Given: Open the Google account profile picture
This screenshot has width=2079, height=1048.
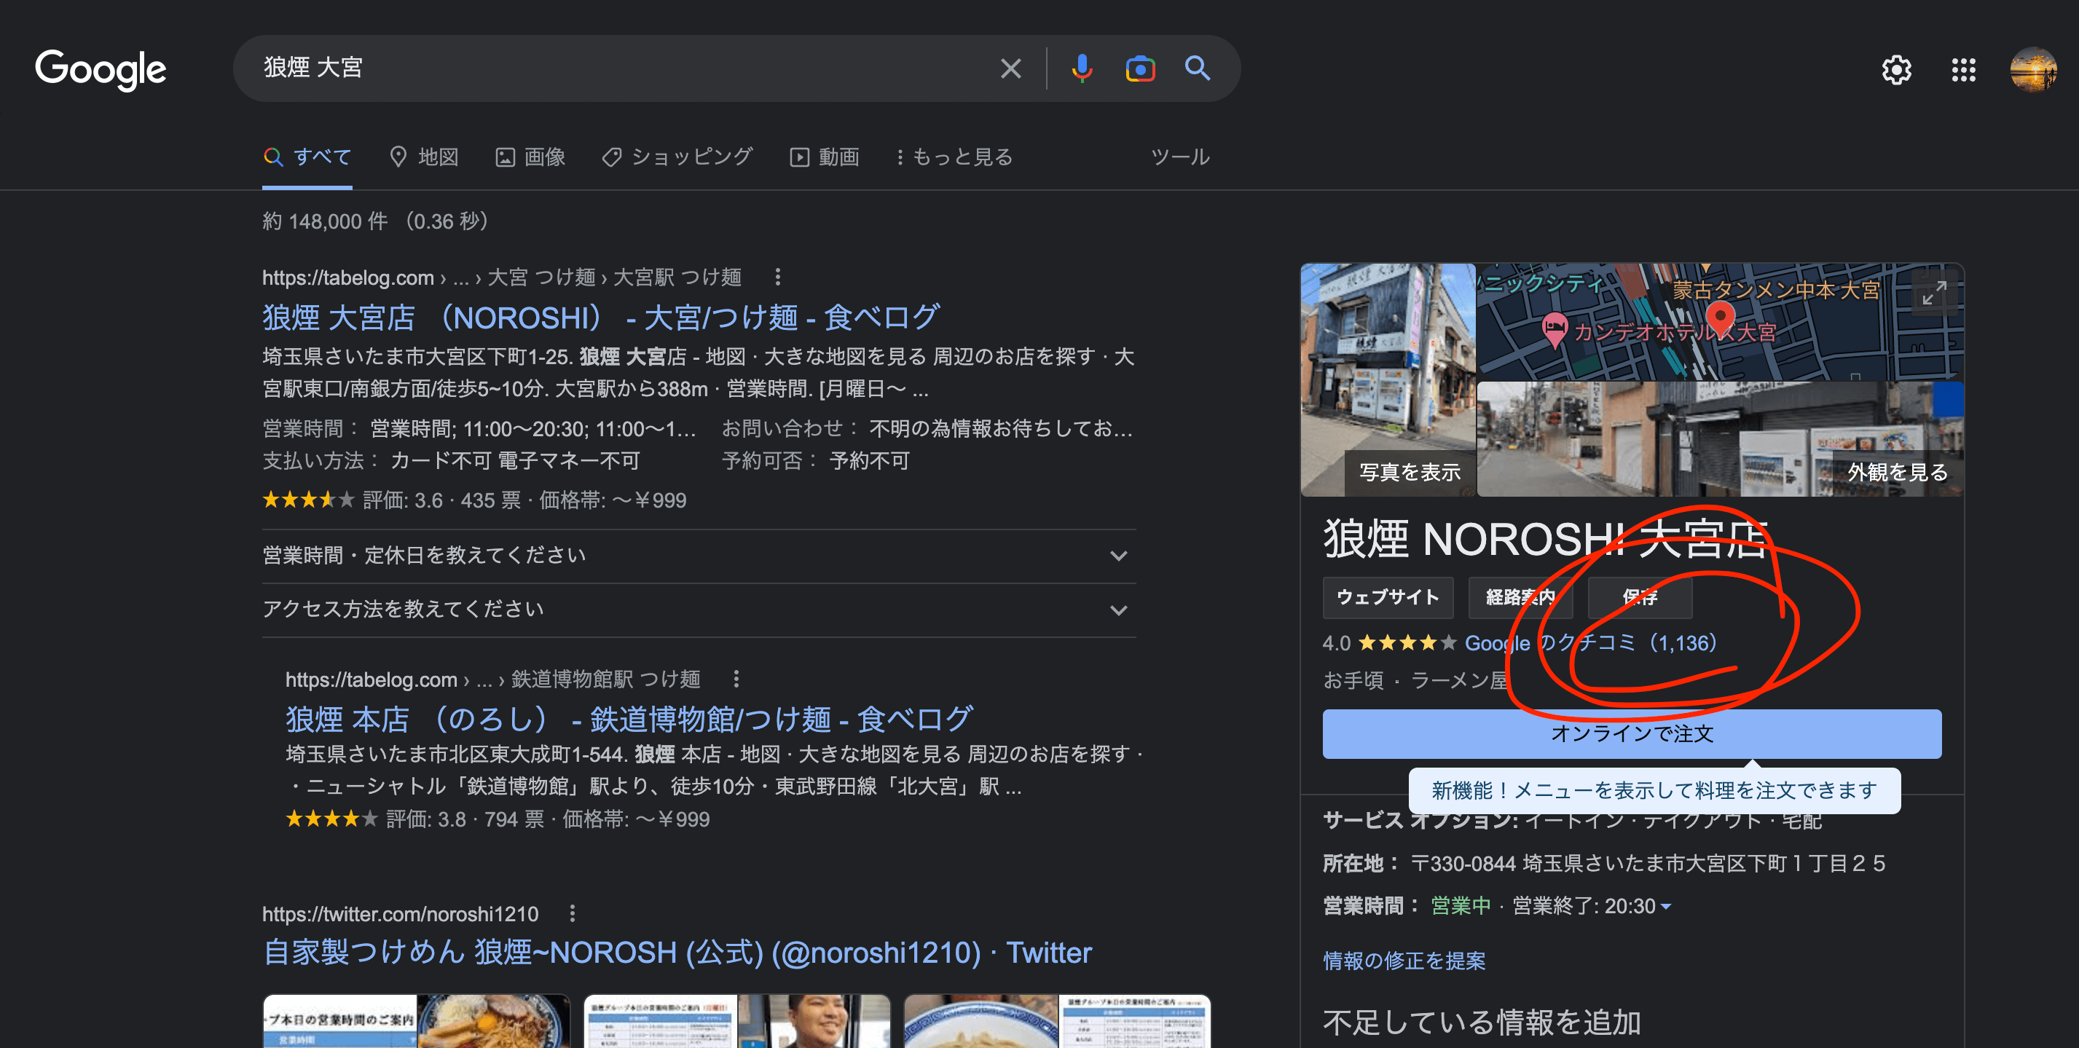Looking at the screenshot, I should pyautogui.click(x=2032, y=70).
